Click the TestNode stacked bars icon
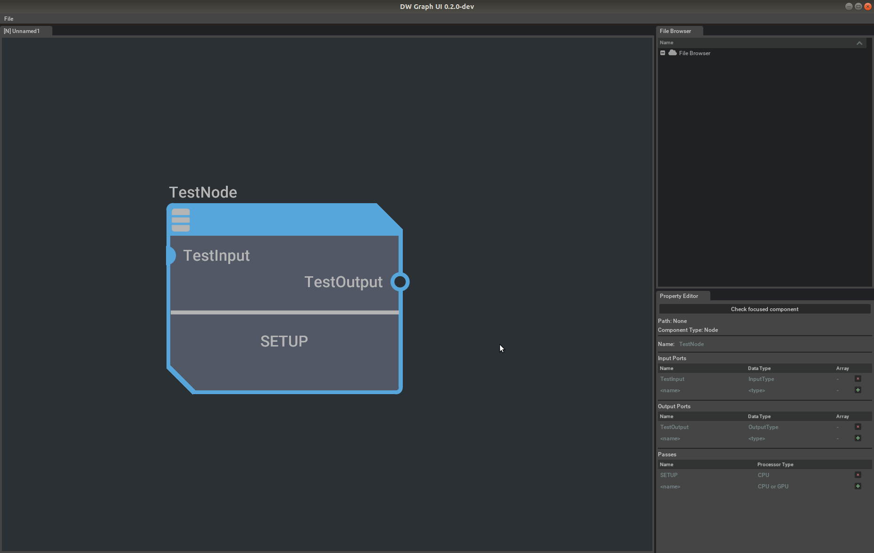The width and height of the screenshot is (874, 553). click(x=181, y=220)
